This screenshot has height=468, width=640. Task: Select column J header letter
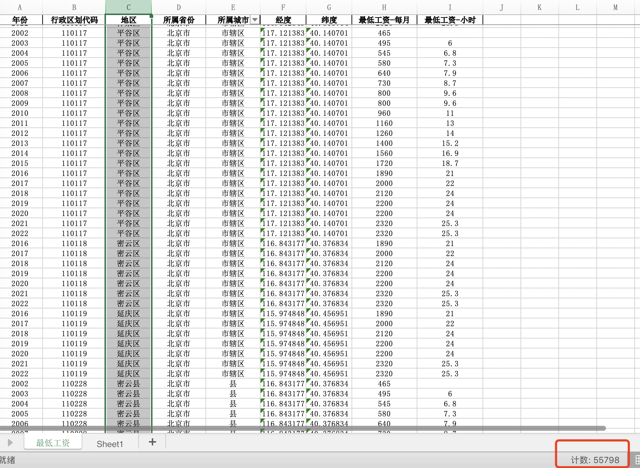tap(501, 7)
